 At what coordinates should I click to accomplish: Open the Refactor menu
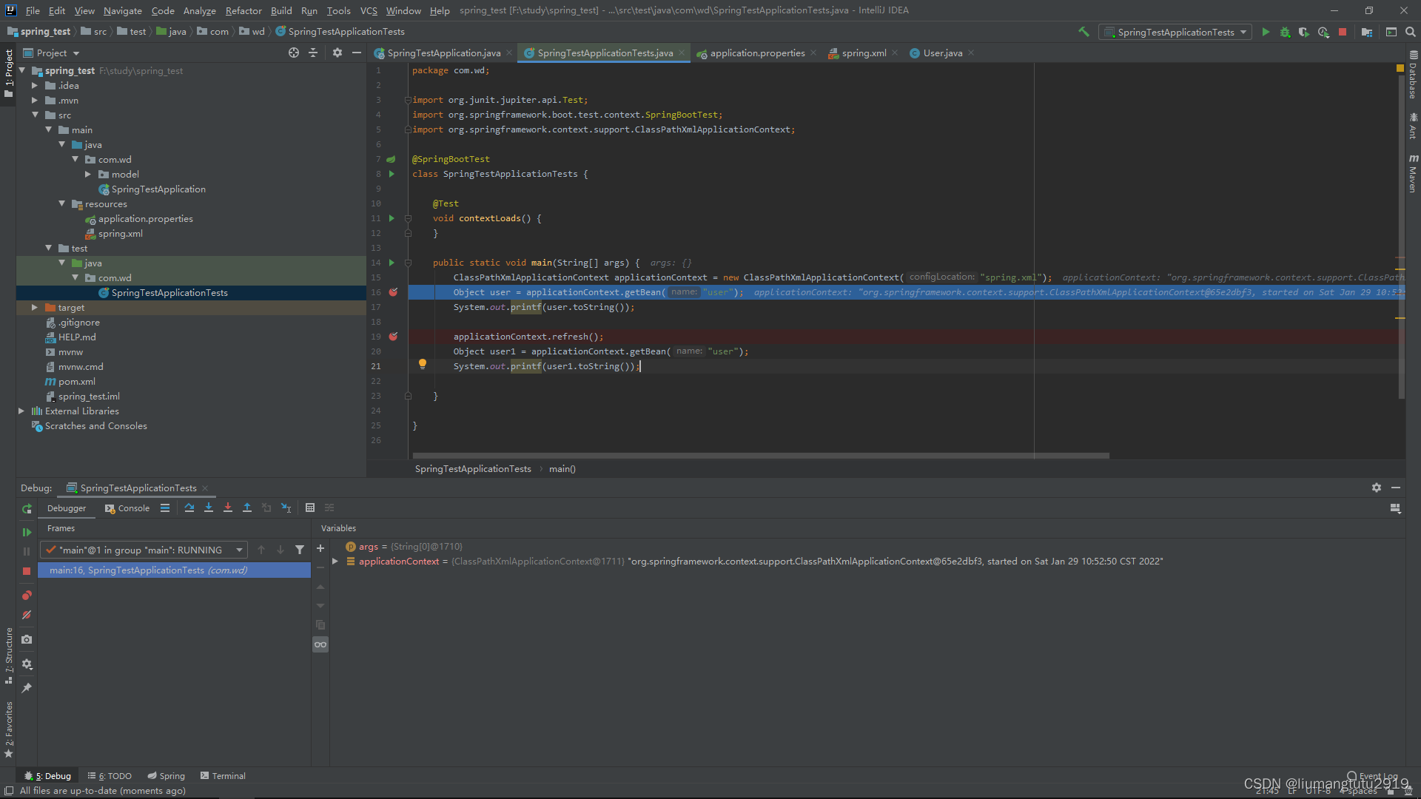(243, 10)
